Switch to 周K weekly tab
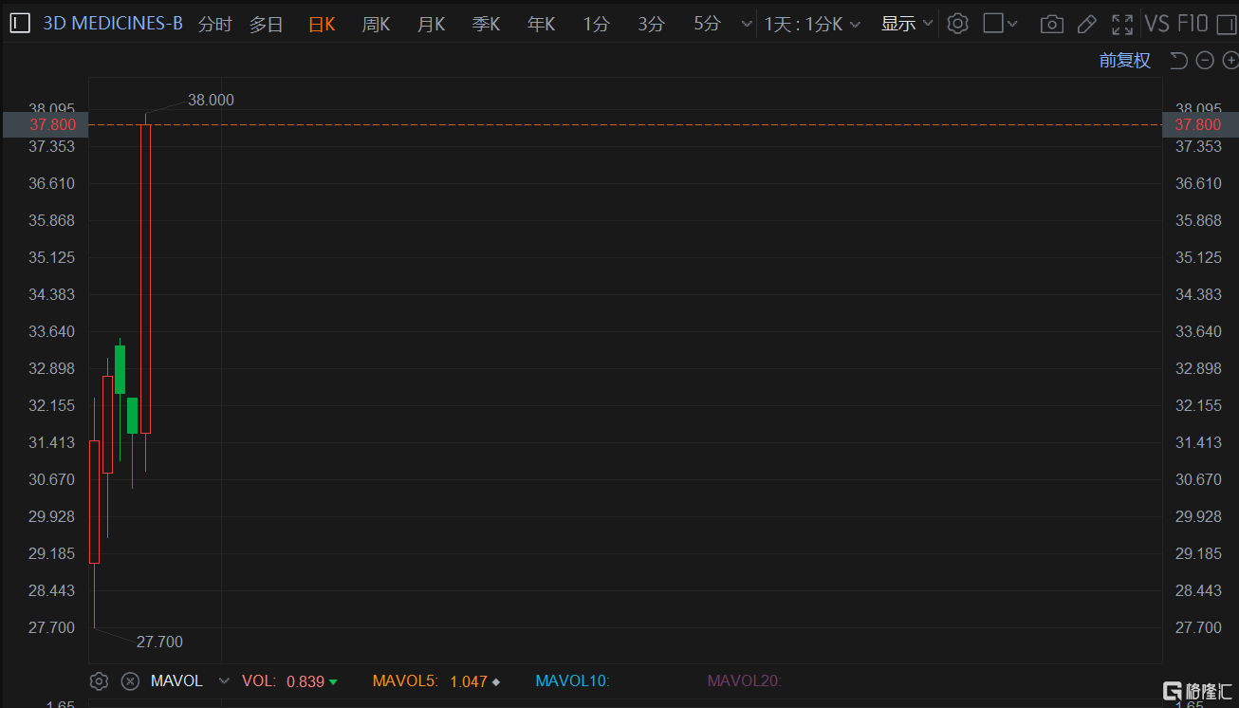Viewport: 1239px width, 708px height. point(376,25)
